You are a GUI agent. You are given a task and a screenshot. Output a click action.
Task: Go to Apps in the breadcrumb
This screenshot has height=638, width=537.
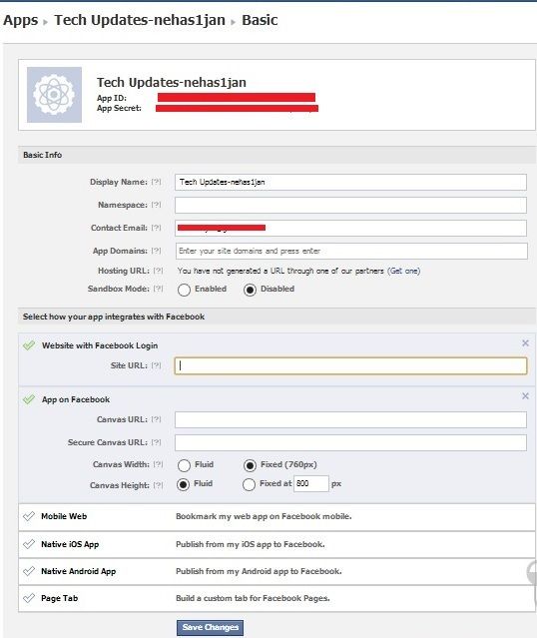20,20
